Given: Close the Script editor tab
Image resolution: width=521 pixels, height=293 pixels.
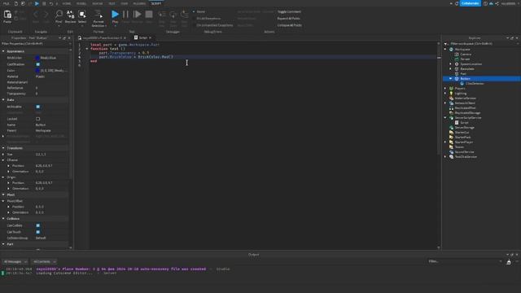Looking at the screenshot, I should tap(150, 38).
